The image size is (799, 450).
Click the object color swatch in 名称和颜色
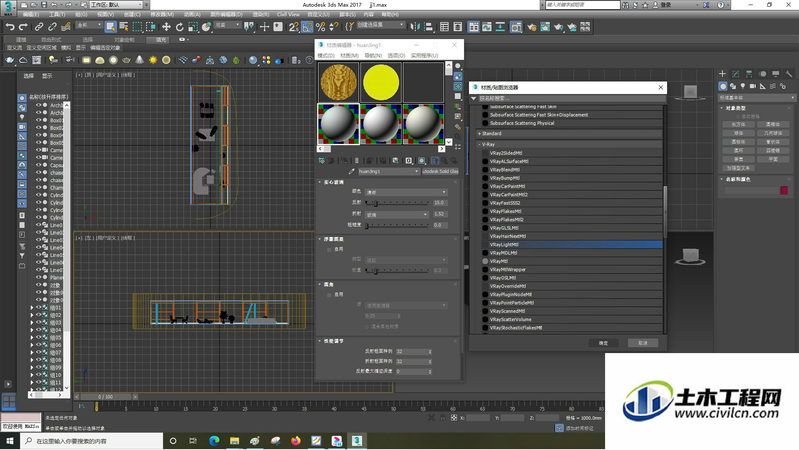point(784,190)
